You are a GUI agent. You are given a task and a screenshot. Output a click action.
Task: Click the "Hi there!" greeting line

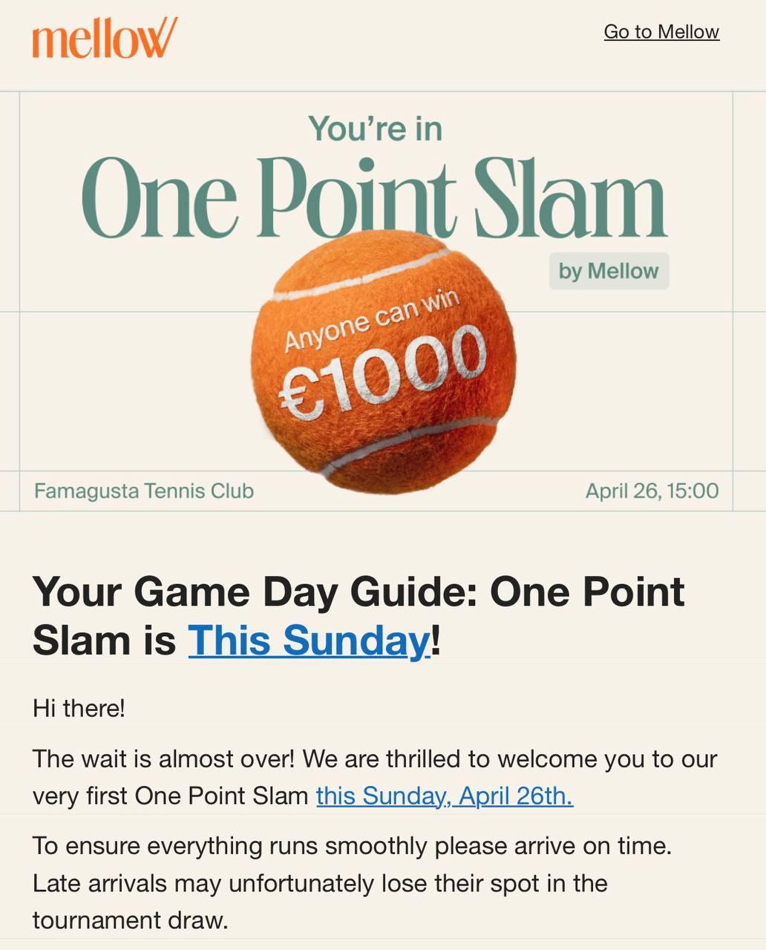79,708
